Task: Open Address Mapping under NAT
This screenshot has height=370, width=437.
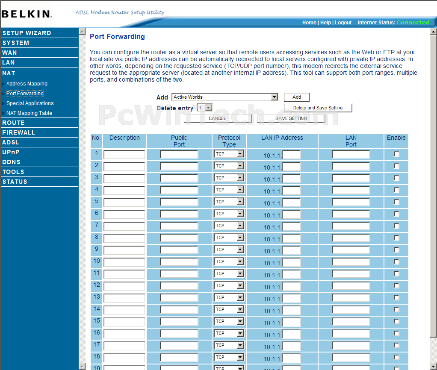Action: (27, 83)
